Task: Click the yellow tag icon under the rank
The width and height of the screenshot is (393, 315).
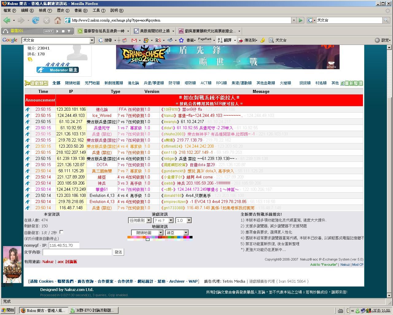Action: click(x=30, y=60)
